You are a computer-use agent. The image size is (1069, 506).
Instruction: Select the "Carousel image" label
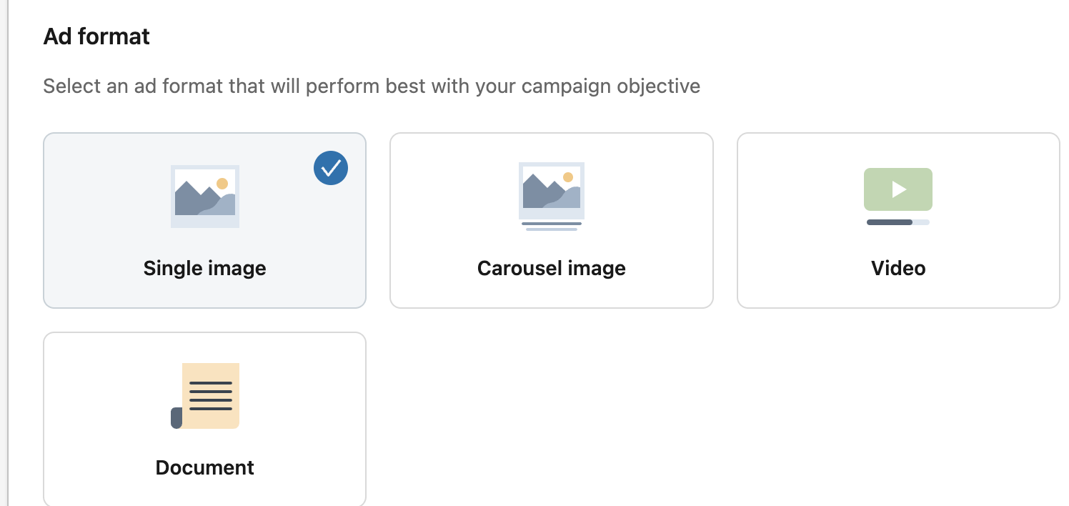click(551, 269)
